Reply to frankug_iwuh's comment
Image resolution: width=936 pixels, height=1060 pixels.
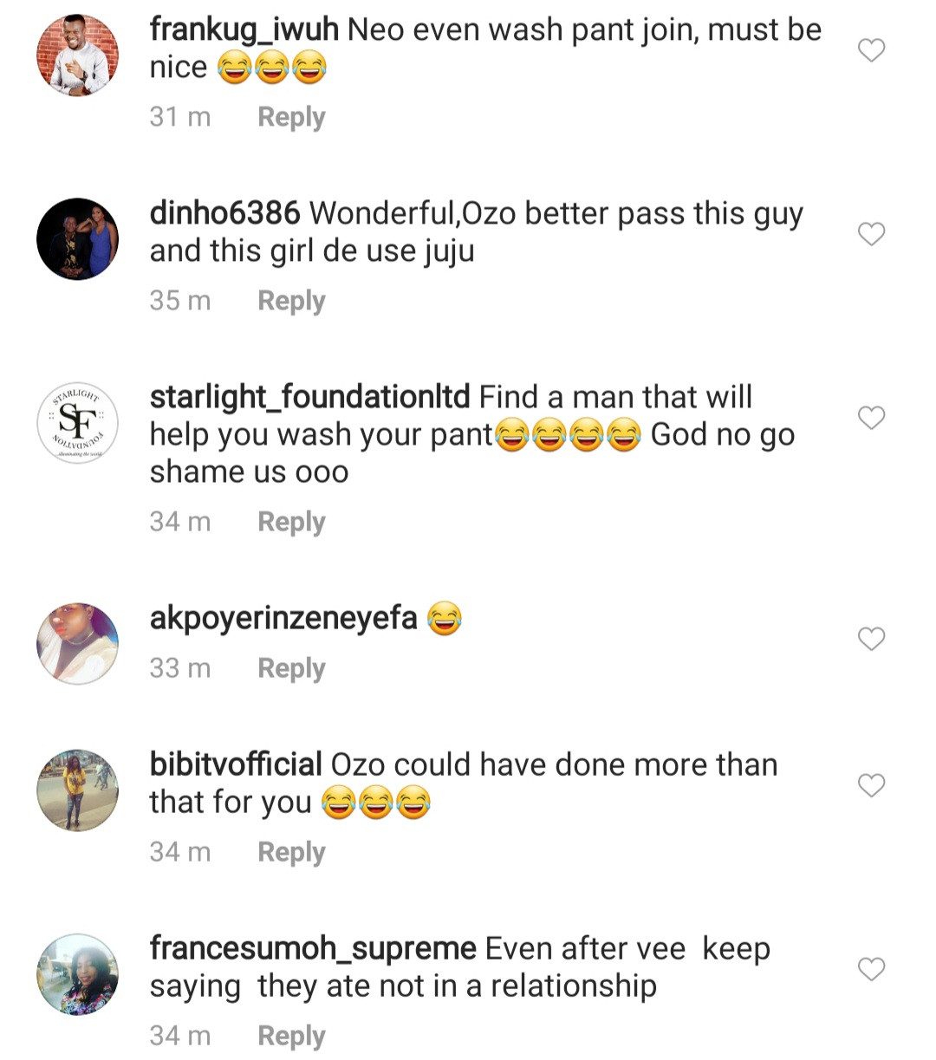click(291, 117)
